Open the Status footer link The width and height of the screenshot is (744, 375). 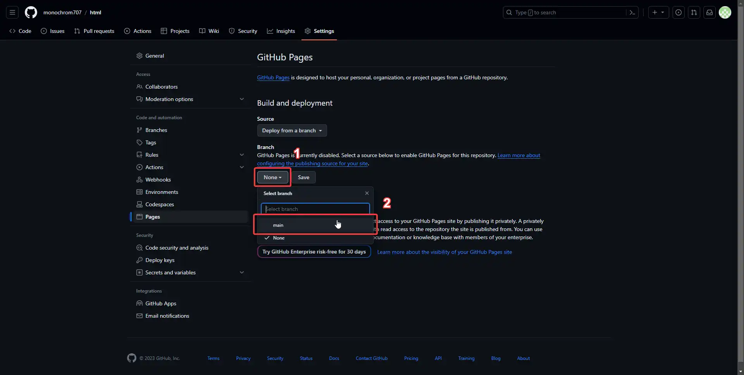pos(306,358)
